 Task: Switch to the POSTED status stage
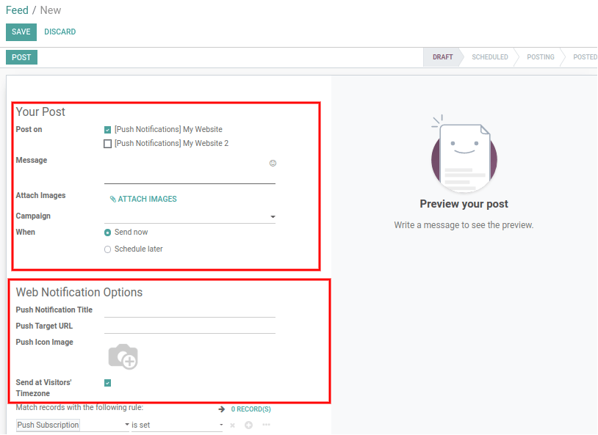click(x=585, y=57)
